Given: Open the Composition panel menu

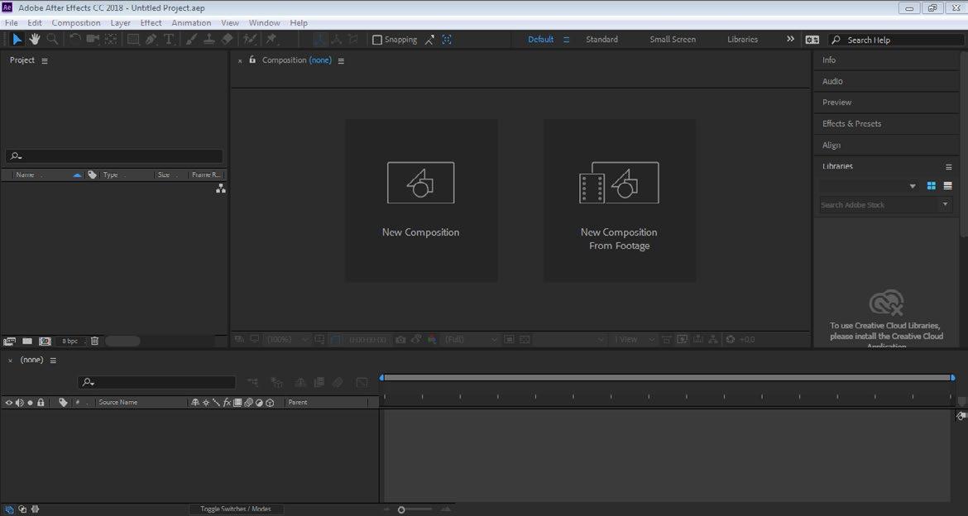Looking at the screenshot, I should (x=341, y=60).
